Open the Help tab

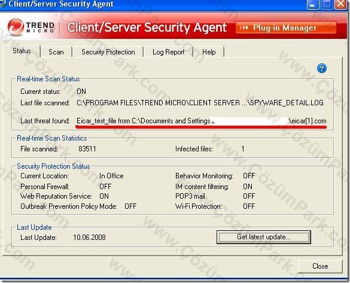click(x=209, y=52)
